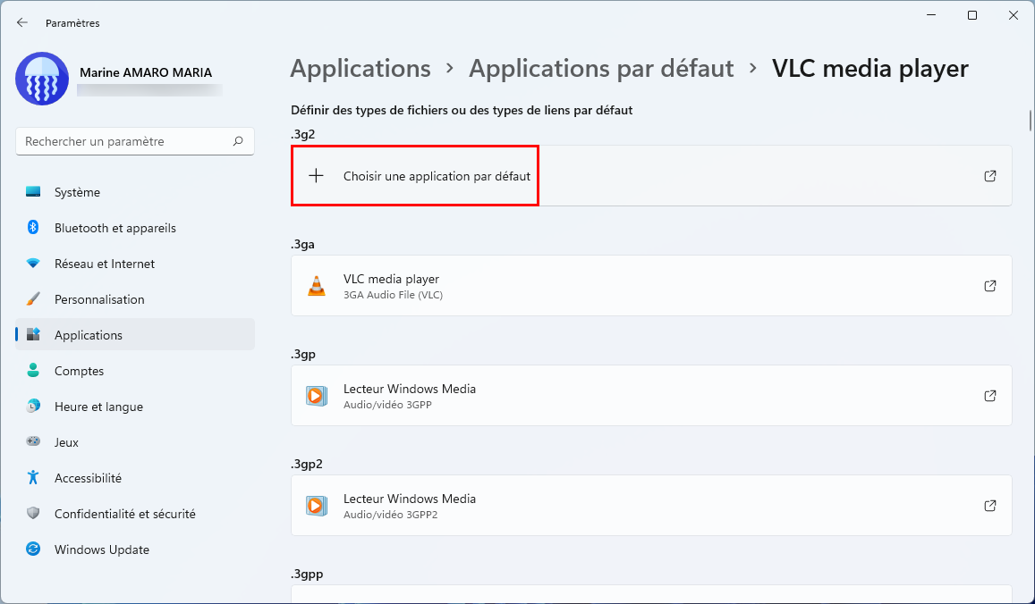
Task: Click the Bluetooth icon in sidebar
Action: [x=33, y=227]
